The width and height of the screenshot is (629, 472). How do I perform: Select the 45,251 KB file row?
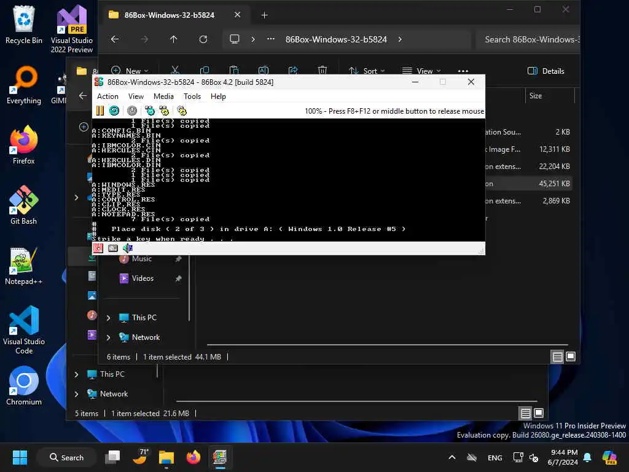pyautogui.click(x=529, y=183)
